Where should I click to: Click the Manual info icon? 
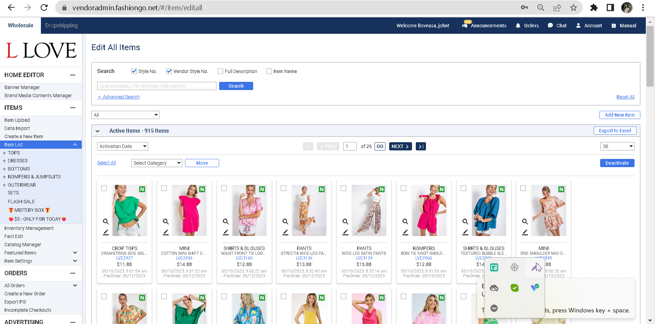[x=614, y=26]
